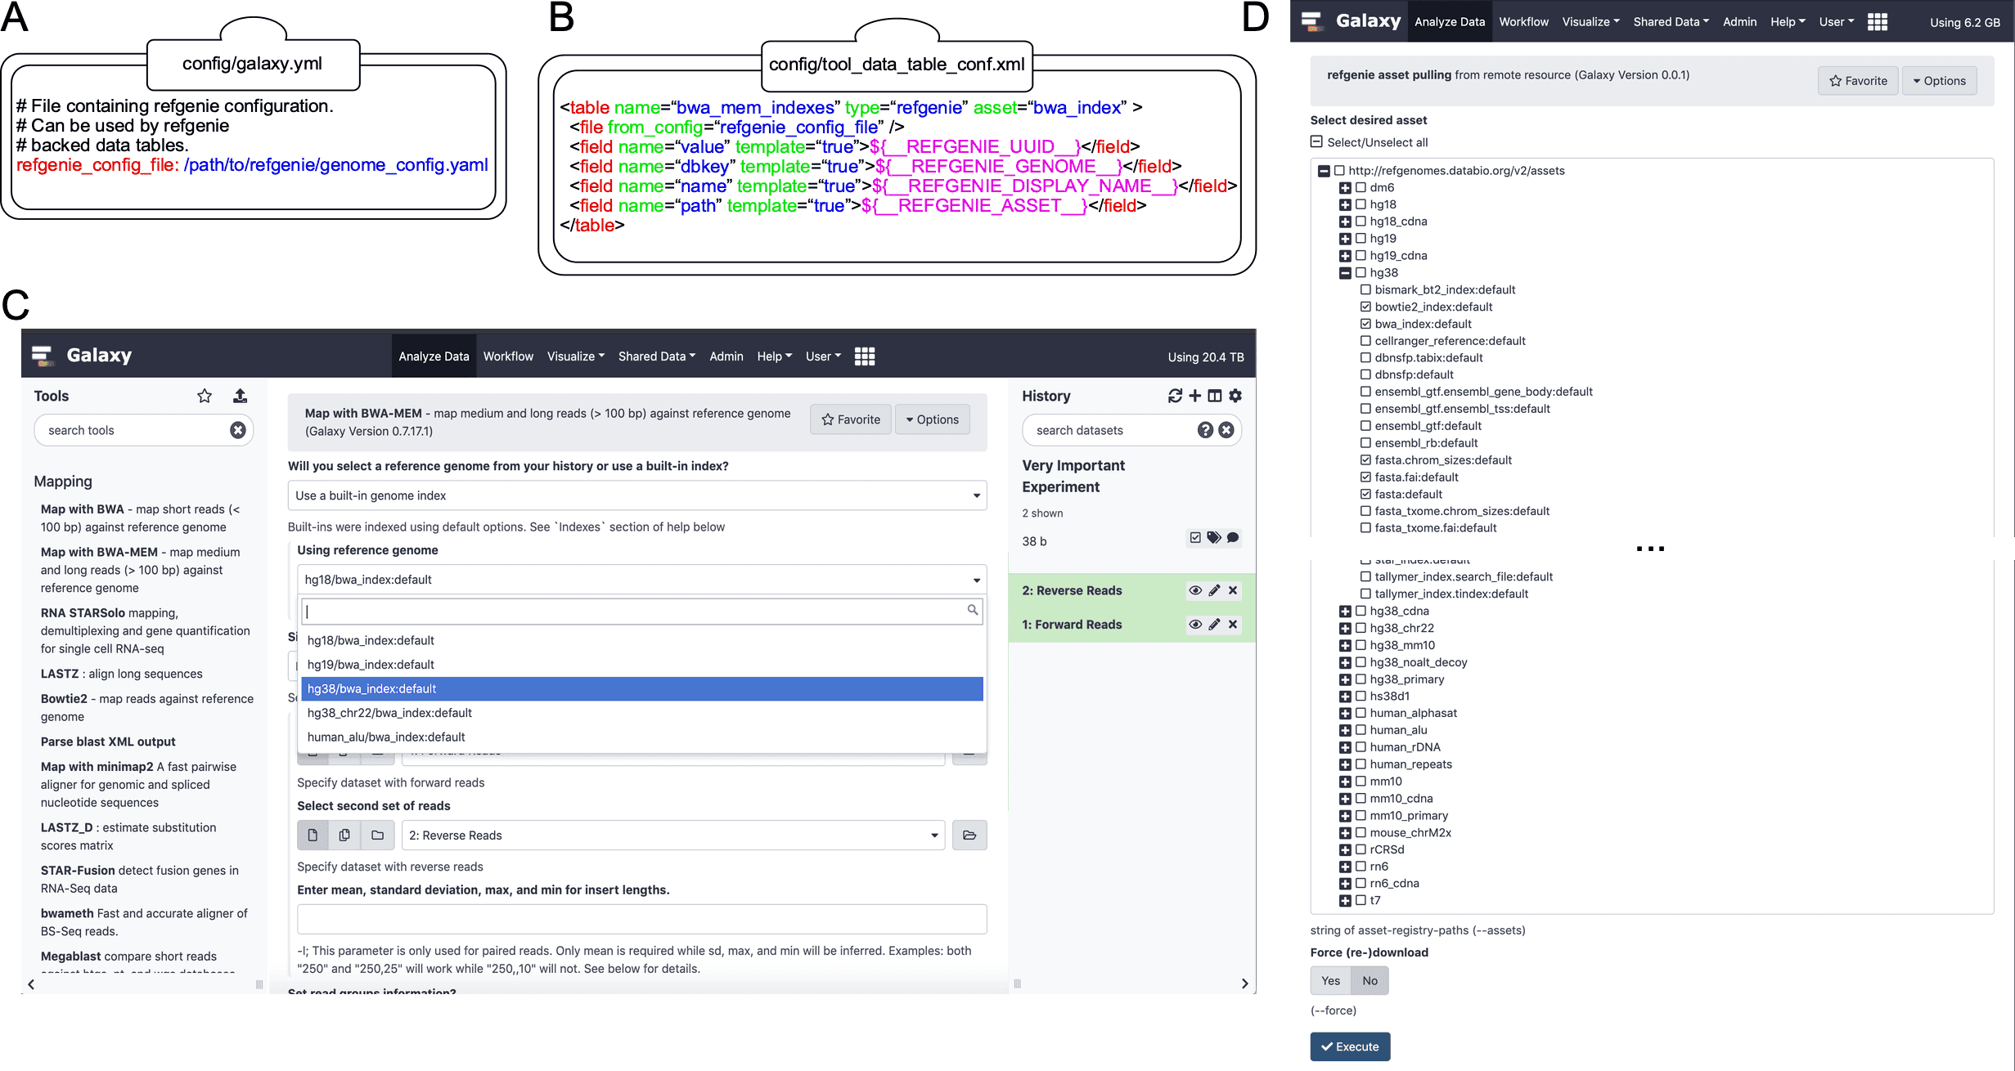The width and height of the screenshot is (2015, 1071).
Task: Open the apps grid in panel C masthead
Action: click(x=865, y=356)
